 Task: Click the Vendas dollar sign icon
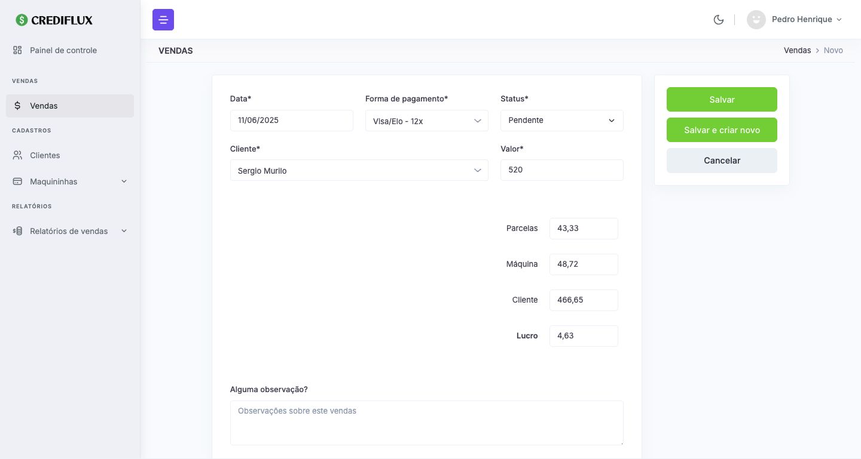[17, 106]
